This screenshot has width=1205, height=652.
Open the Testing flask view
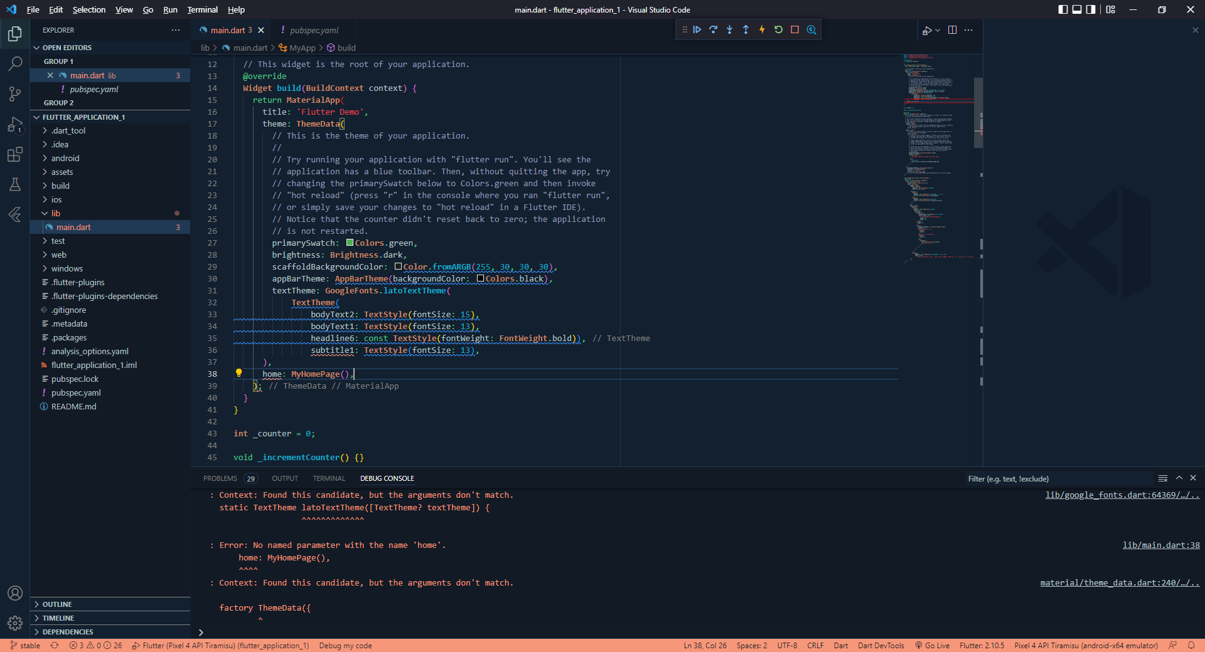[x=15, y=184]
